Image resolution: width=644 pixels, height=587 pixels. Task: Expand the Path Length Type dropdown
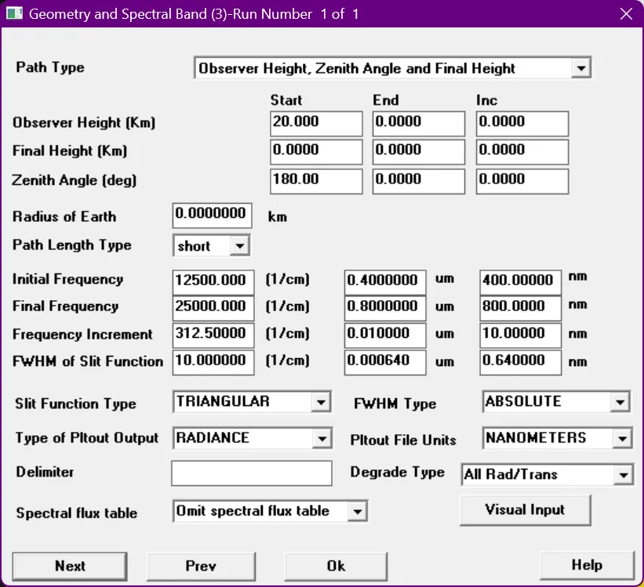pos(240,246)
